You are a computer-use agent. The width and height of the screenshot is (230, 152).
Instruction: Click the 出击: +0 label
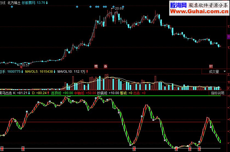pos(139,93)
